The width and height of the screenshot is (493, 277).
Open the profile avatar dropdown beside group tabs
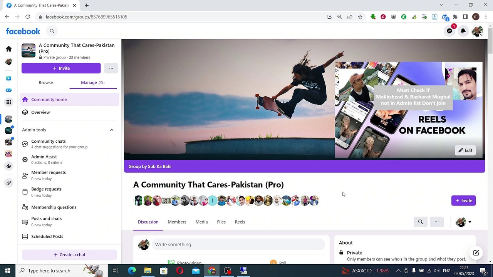pos(464,222)
